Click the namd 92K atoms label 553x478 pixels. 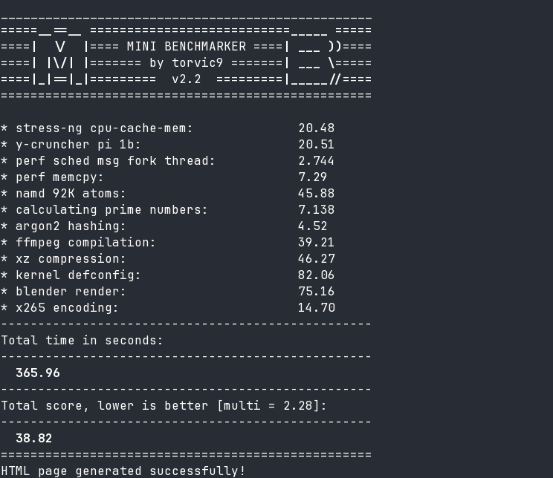coord(71,194)
